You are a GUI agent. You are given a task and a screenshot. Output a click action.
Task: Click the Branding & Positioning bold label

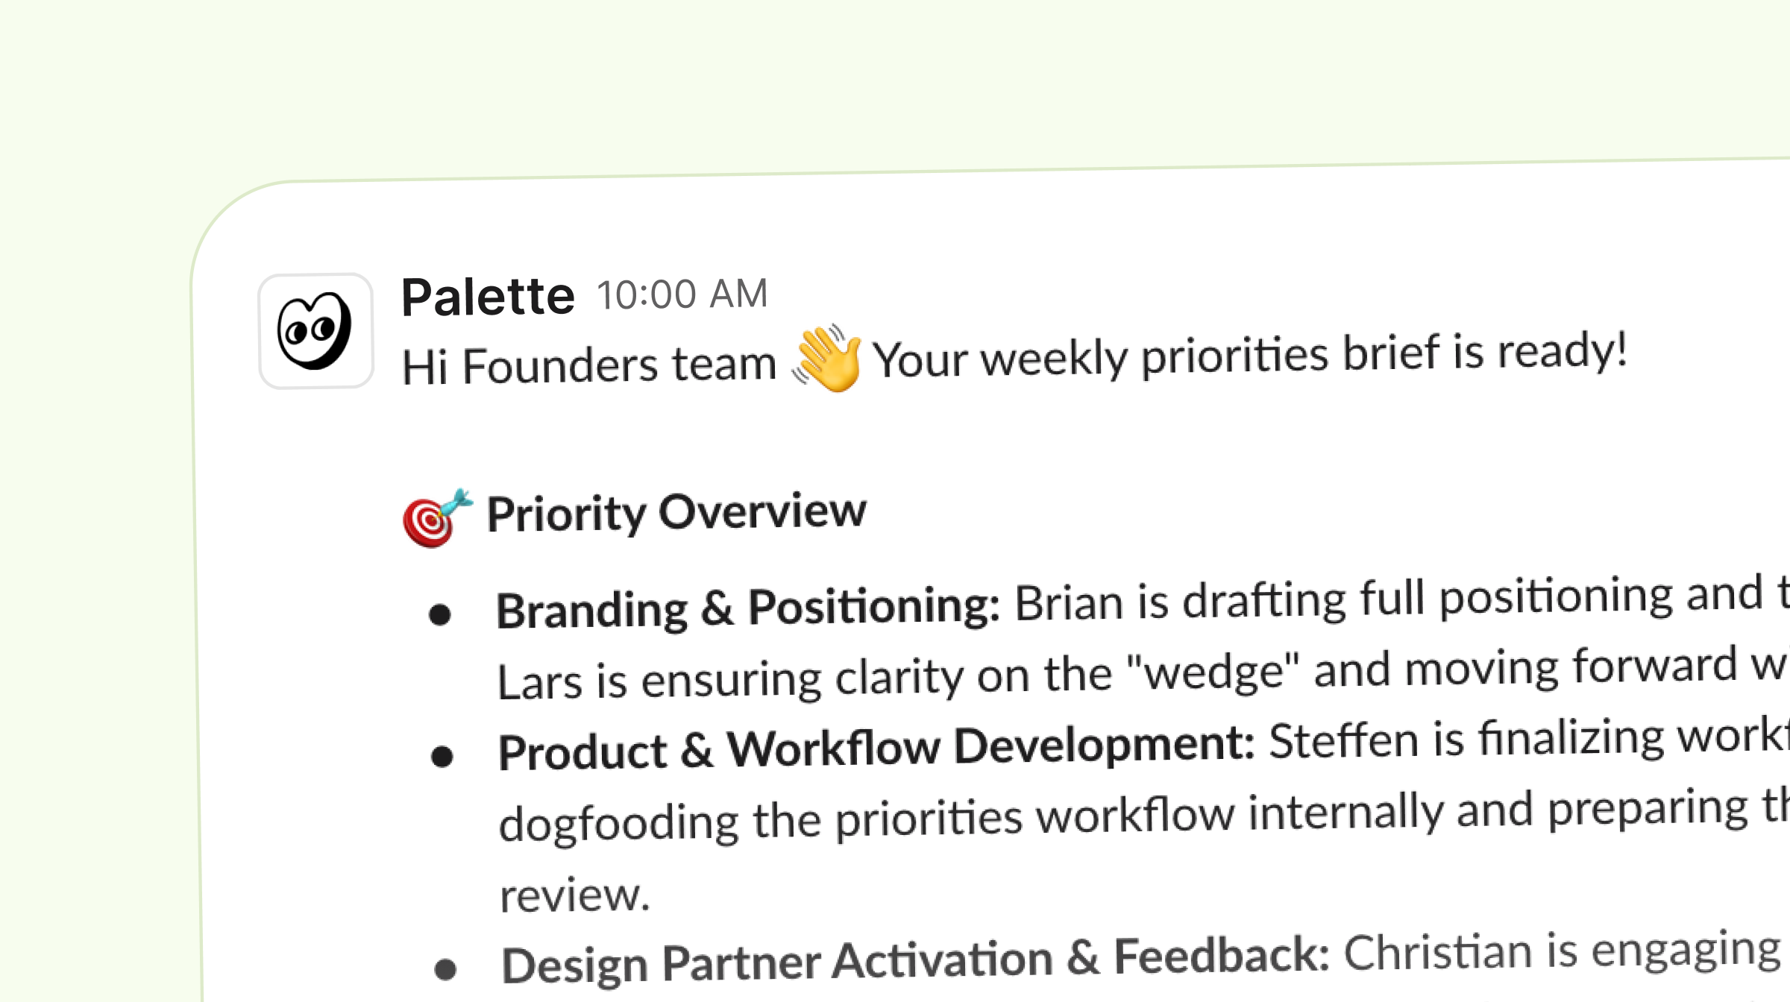point(748,608)
